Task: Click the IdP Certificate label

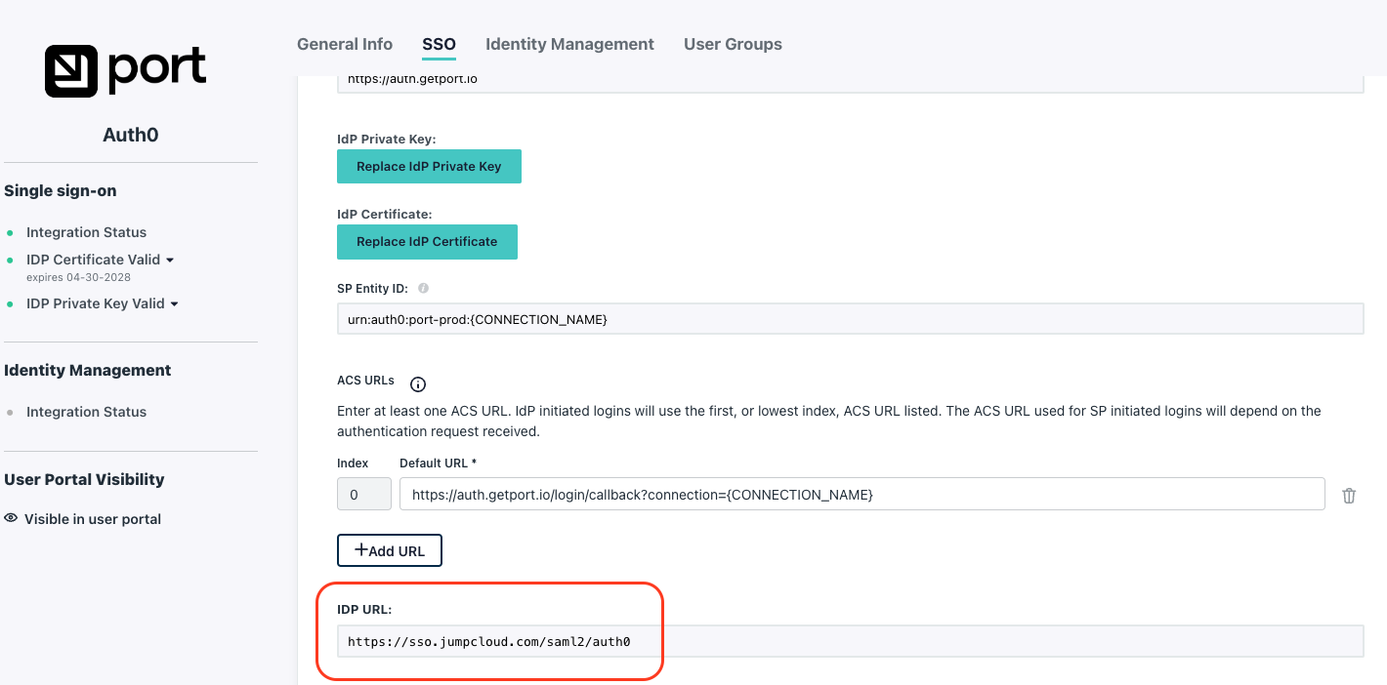Action: tap(385, 214)
